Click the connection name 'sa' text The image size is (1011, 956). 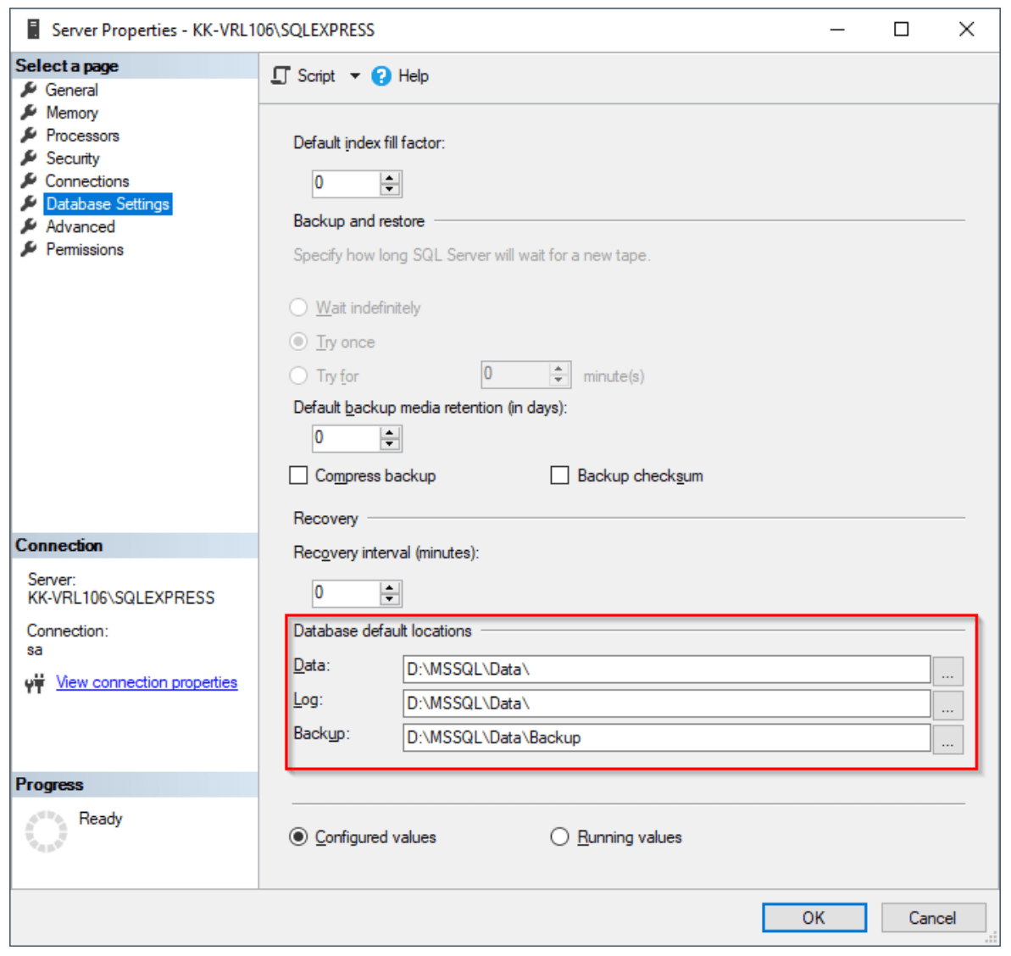[35, 650]
